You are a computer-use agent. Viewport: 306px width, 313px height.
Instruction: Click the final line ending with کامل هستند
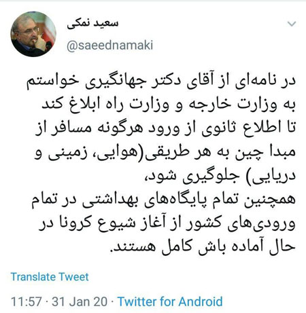tap(203, 246)
